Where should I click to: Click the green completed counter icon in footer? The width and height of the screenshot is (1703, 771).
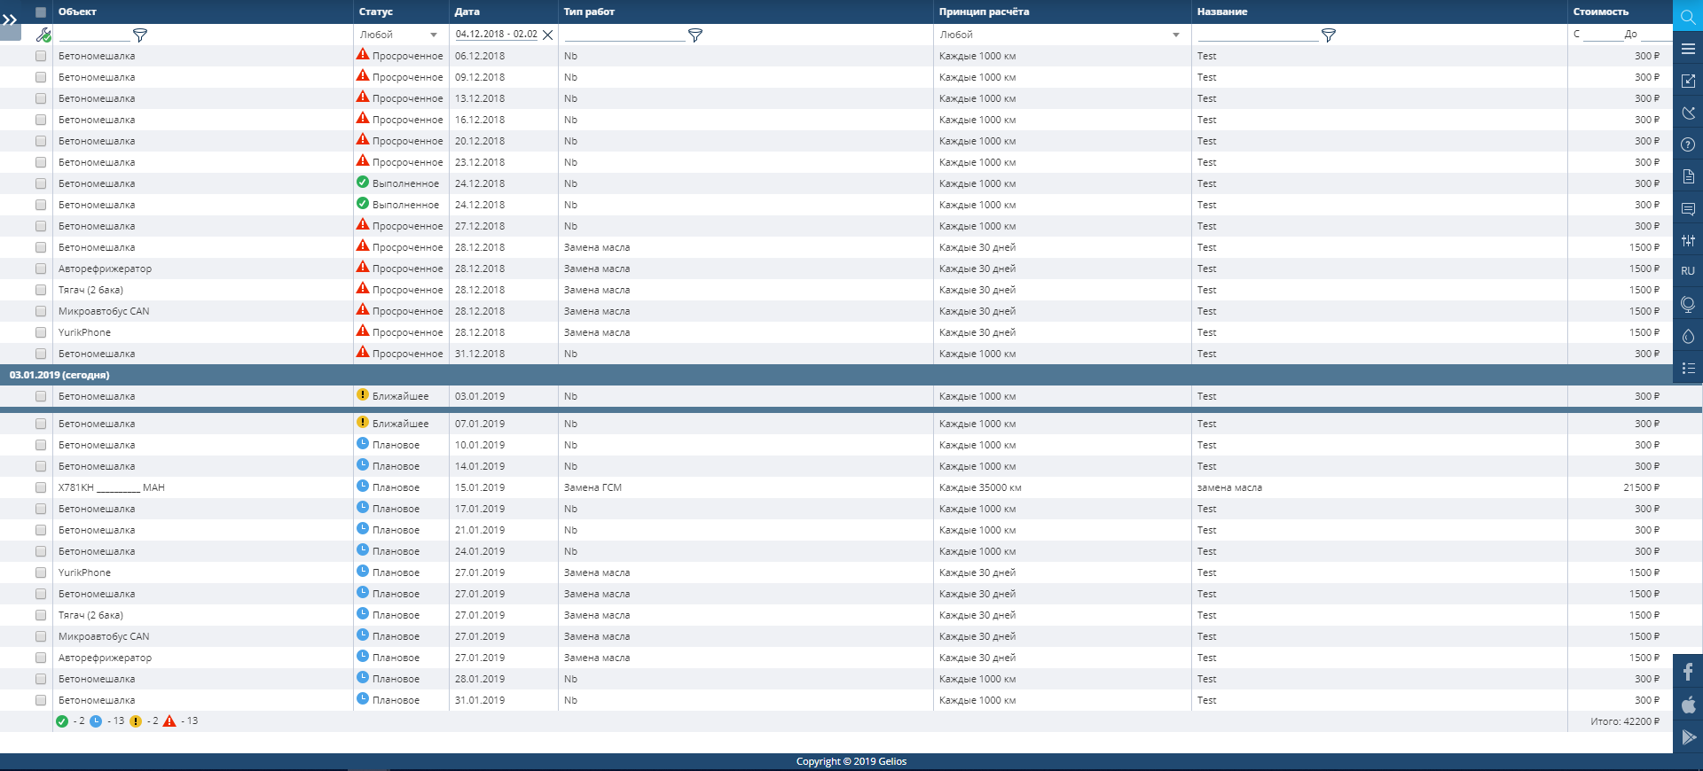click(x=62, y=721)
